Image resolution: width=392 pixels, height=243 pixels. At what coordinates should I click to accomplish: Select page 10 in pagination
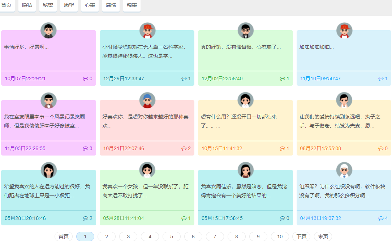pyautogui.click(x=280, y=237)
